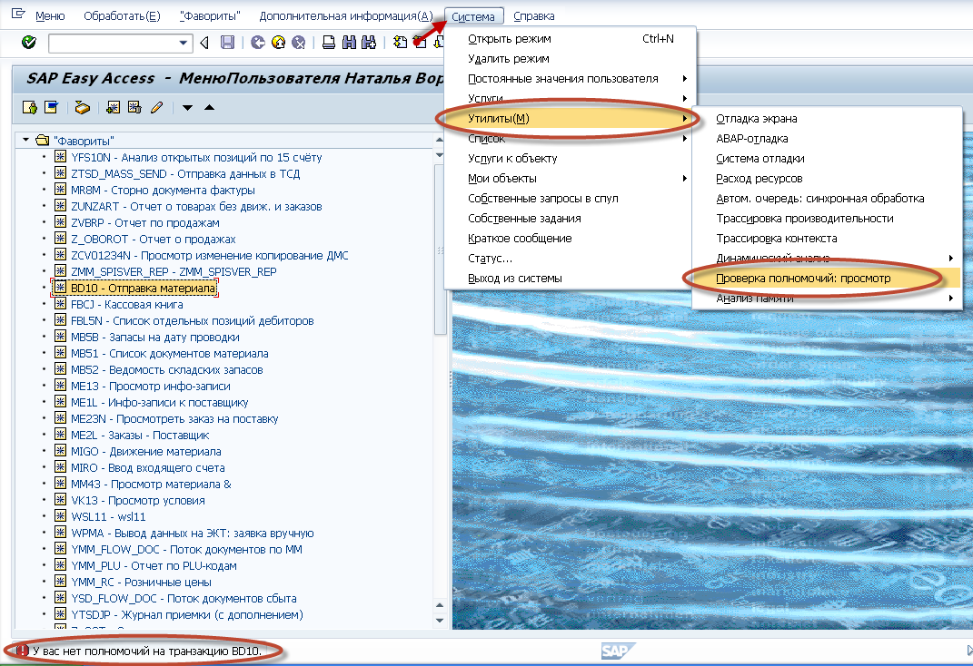
Task: Click the error icon in status bar
Action: point(23,651)
